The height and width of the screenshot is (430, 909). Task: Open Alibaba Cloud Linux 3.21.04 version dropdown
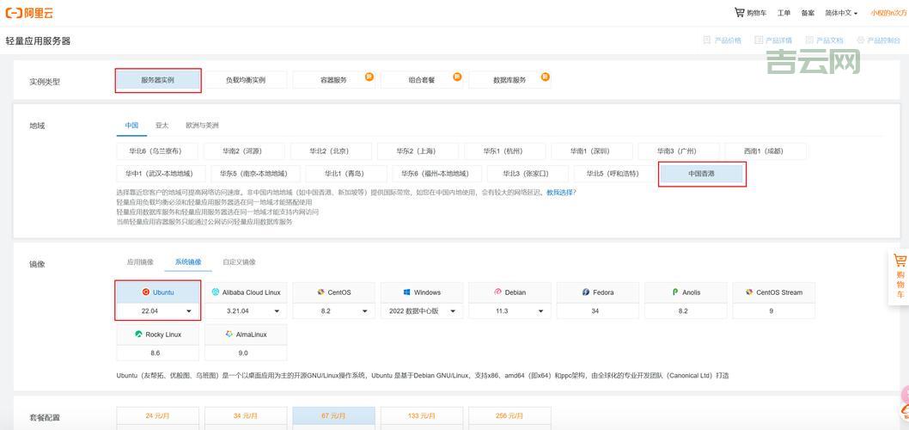(x=246, y=311)
